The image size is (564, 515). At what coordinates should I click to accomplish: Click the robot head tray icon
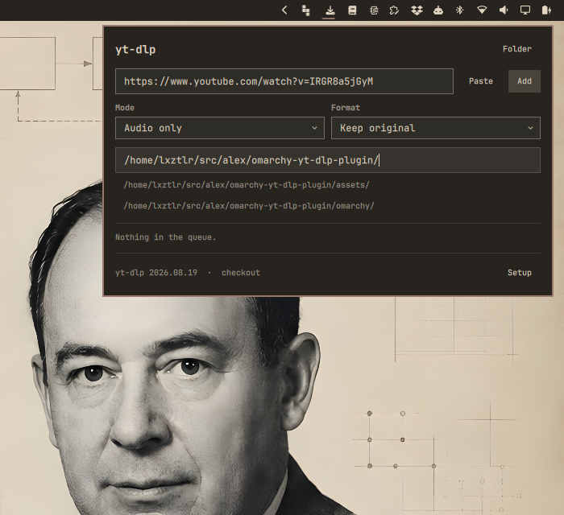(438, 10)
